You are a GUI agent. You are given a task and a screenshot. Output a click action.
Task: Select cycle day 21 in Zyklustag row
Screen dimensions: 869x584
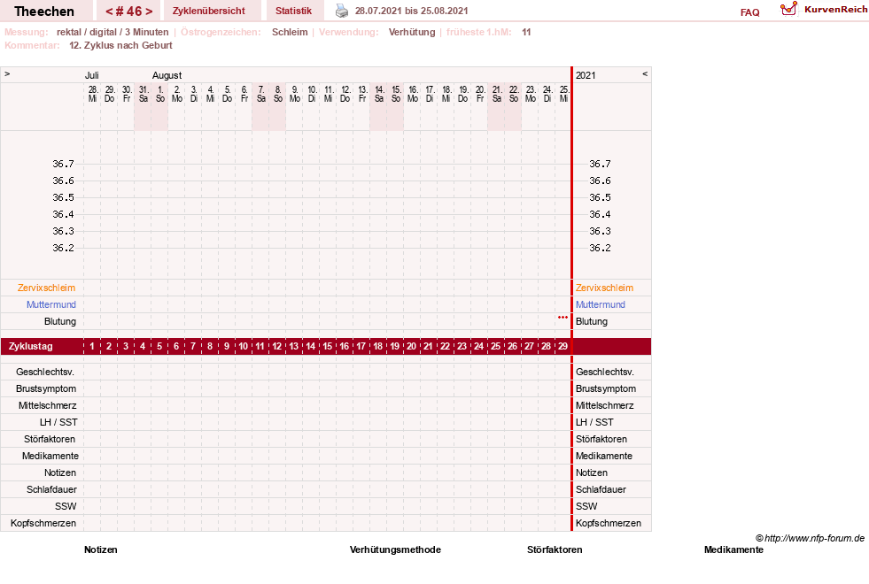pos(429,347)
